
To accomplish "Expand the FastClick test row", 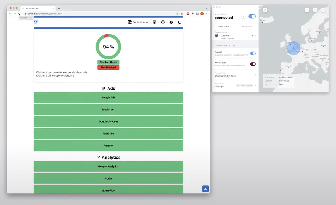I will (108, 134).
